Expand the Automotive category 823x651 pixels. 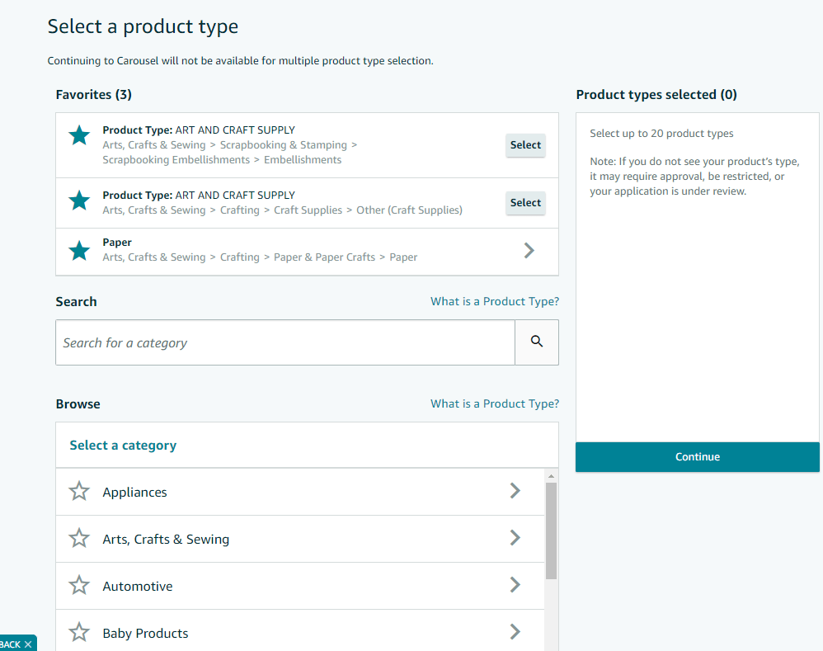pos(515,586)
